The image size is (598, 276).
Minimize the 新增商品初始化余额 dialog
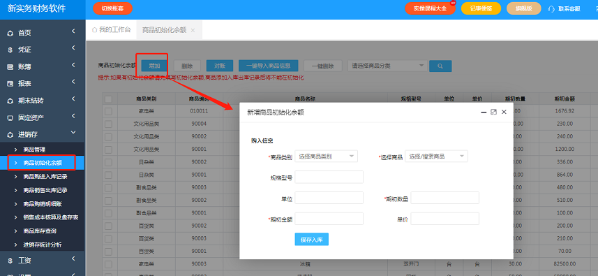(484, 112)
